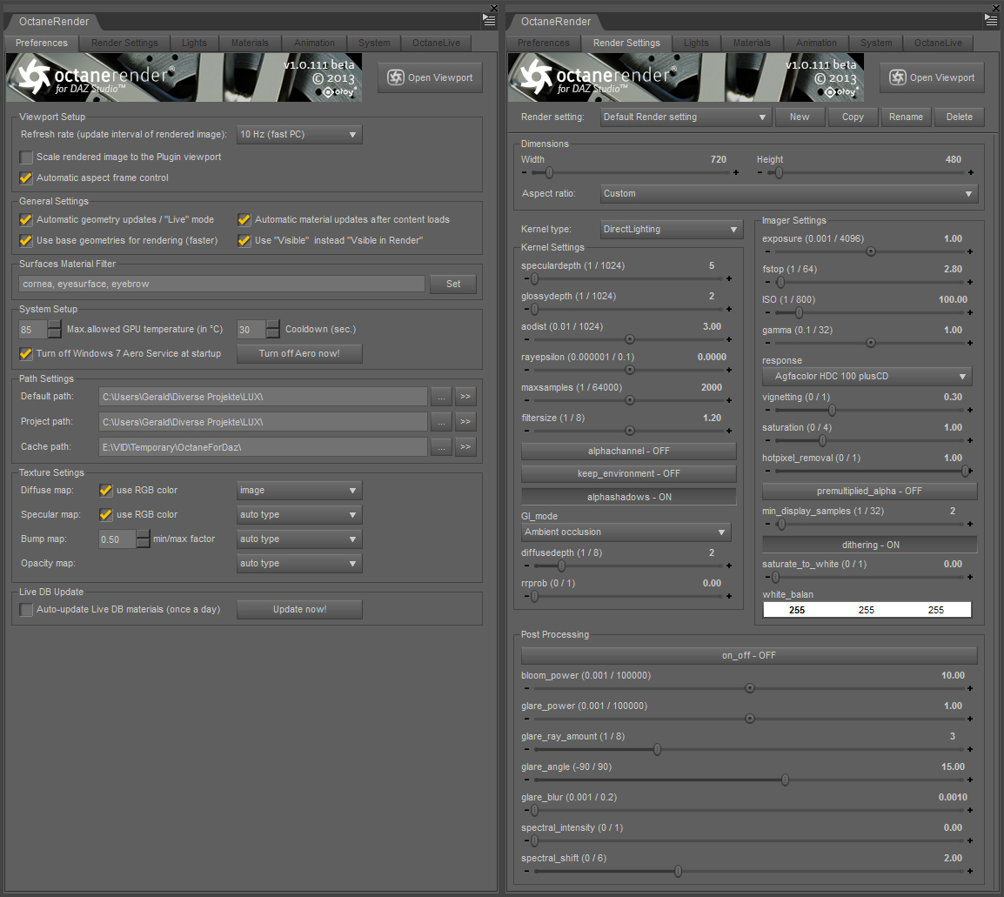This screenshot has height=897, width=1004.
Task: Click Open Viewport in the Render Settings panel
Action: 933,77
